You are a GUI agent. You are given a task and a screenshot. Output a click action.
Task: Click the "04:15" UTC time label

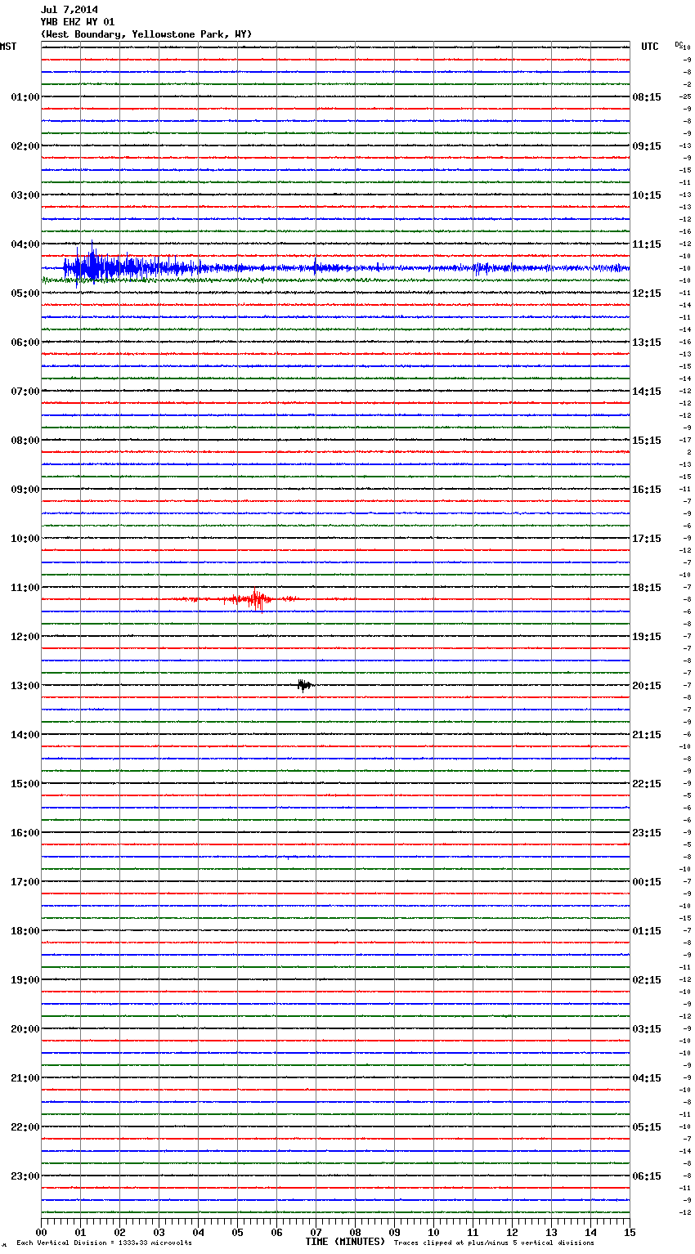tap(647, 1078)
